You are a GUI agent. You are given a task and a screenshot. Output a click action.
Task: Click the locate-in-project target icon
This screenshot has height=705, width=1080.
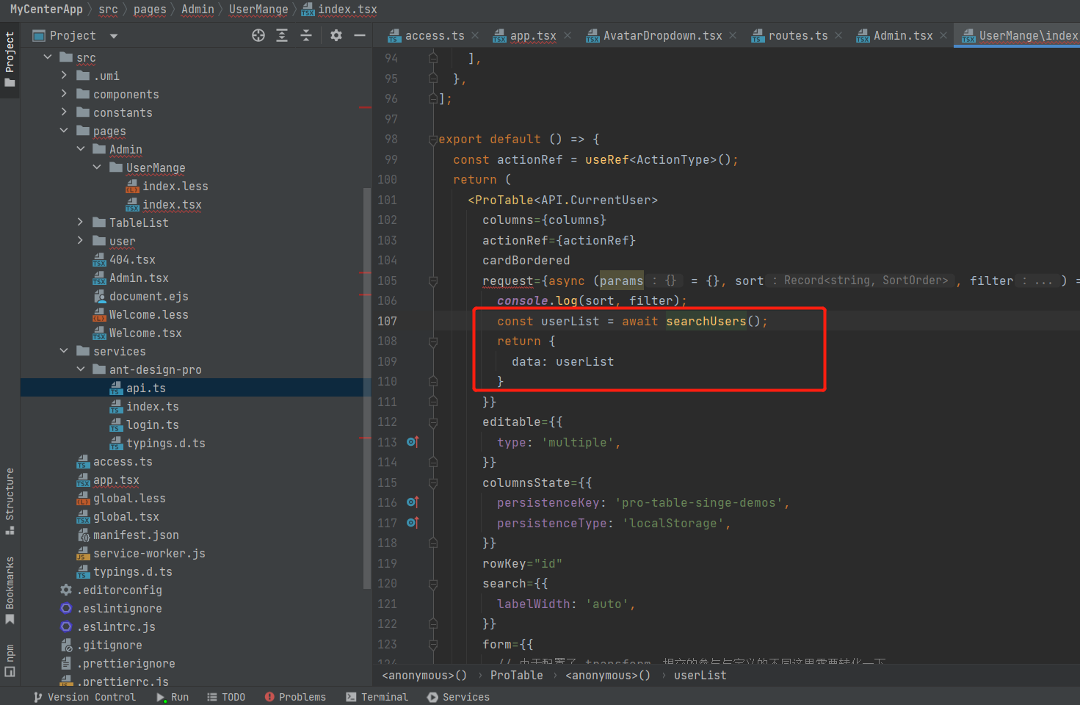pyautogui.click(x=258, y=35)
